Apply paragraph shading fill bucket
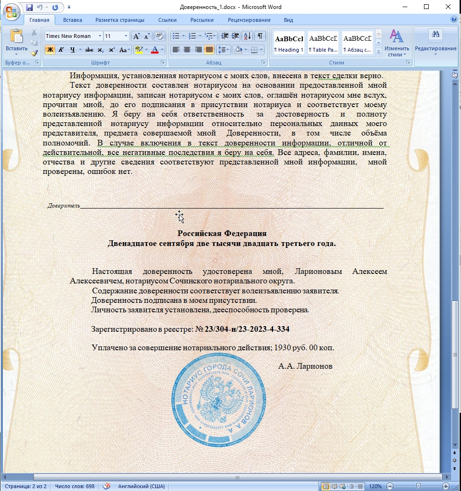This screenshot has width=461, height=491. coord(238,50)
